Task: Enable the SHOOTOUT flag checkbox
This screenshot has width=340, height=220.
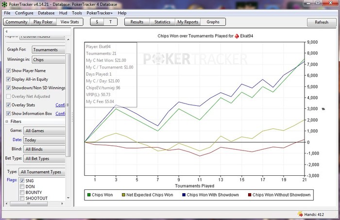Action: tap(22, 198)
